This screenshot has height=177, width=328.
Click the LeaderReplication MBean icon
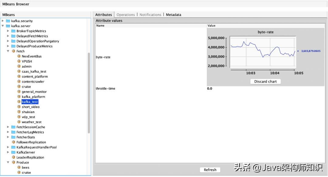pyautogui.click(x=14, y=157)
